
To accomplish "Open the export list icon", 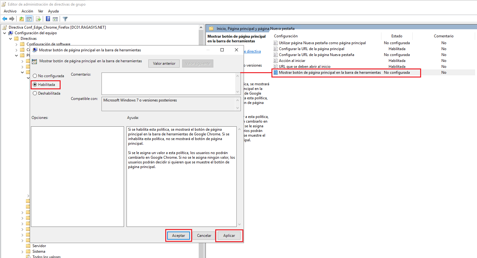I will 38,19.
